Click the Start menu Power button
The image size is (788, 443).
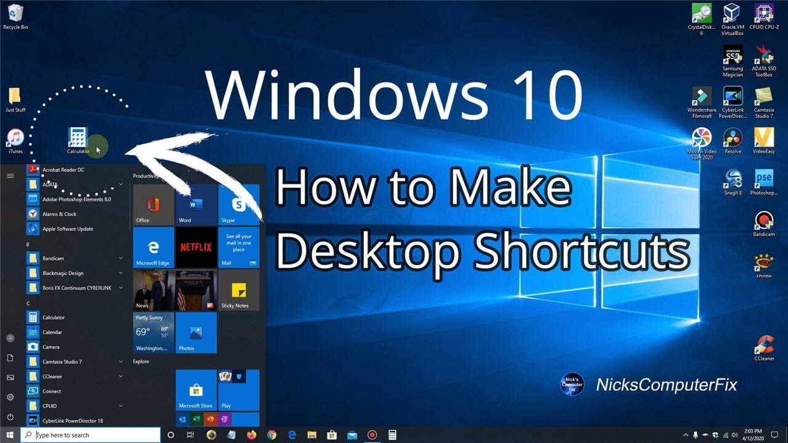10,417
